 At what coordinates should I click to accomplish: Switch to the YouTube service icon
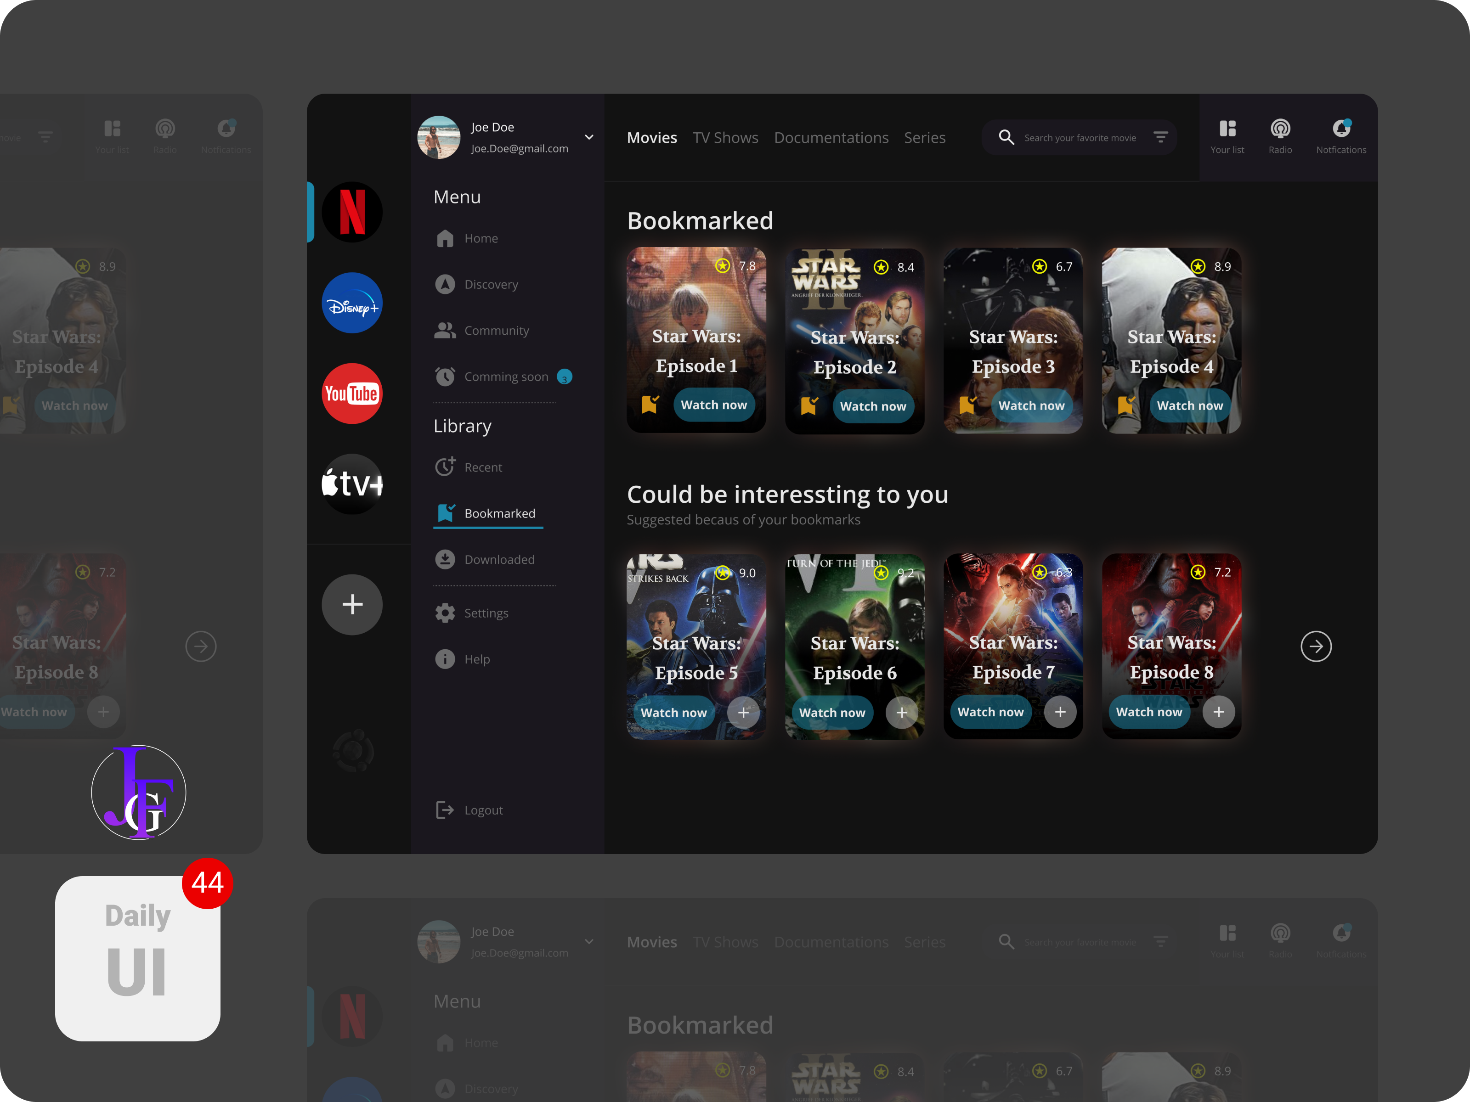coord(351,393)
